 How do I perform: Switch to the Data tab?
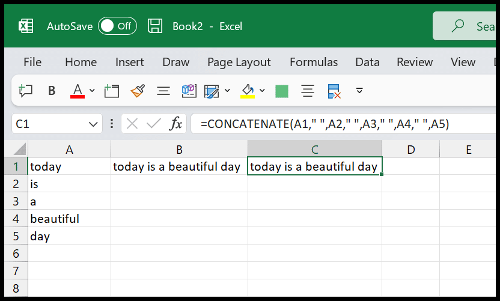[367, 62]
